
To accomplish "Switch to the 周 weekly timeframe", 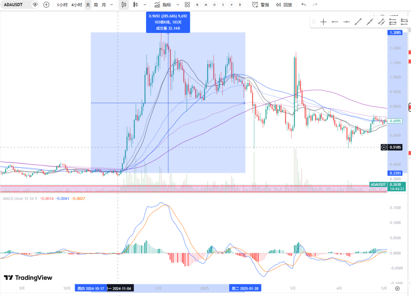I will pos(96,5).
